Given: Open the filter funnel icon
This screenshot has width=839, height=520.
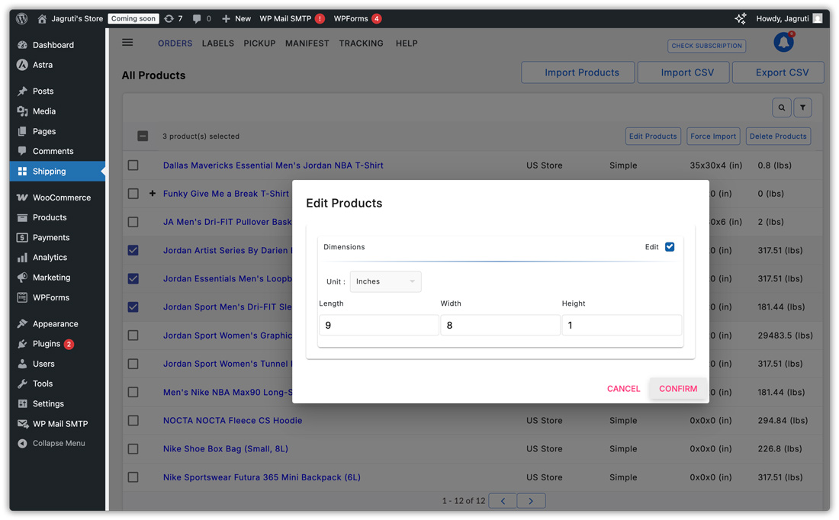Looking at the screenshot, I should (802, 108).
